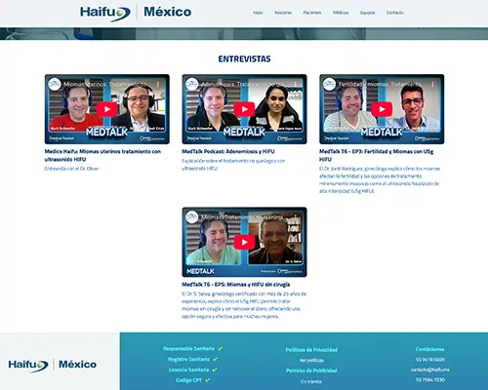This screenshot has height=390, width=488.
Task: Open options menu on Adenomiosis video
Action: click(296, 84)
